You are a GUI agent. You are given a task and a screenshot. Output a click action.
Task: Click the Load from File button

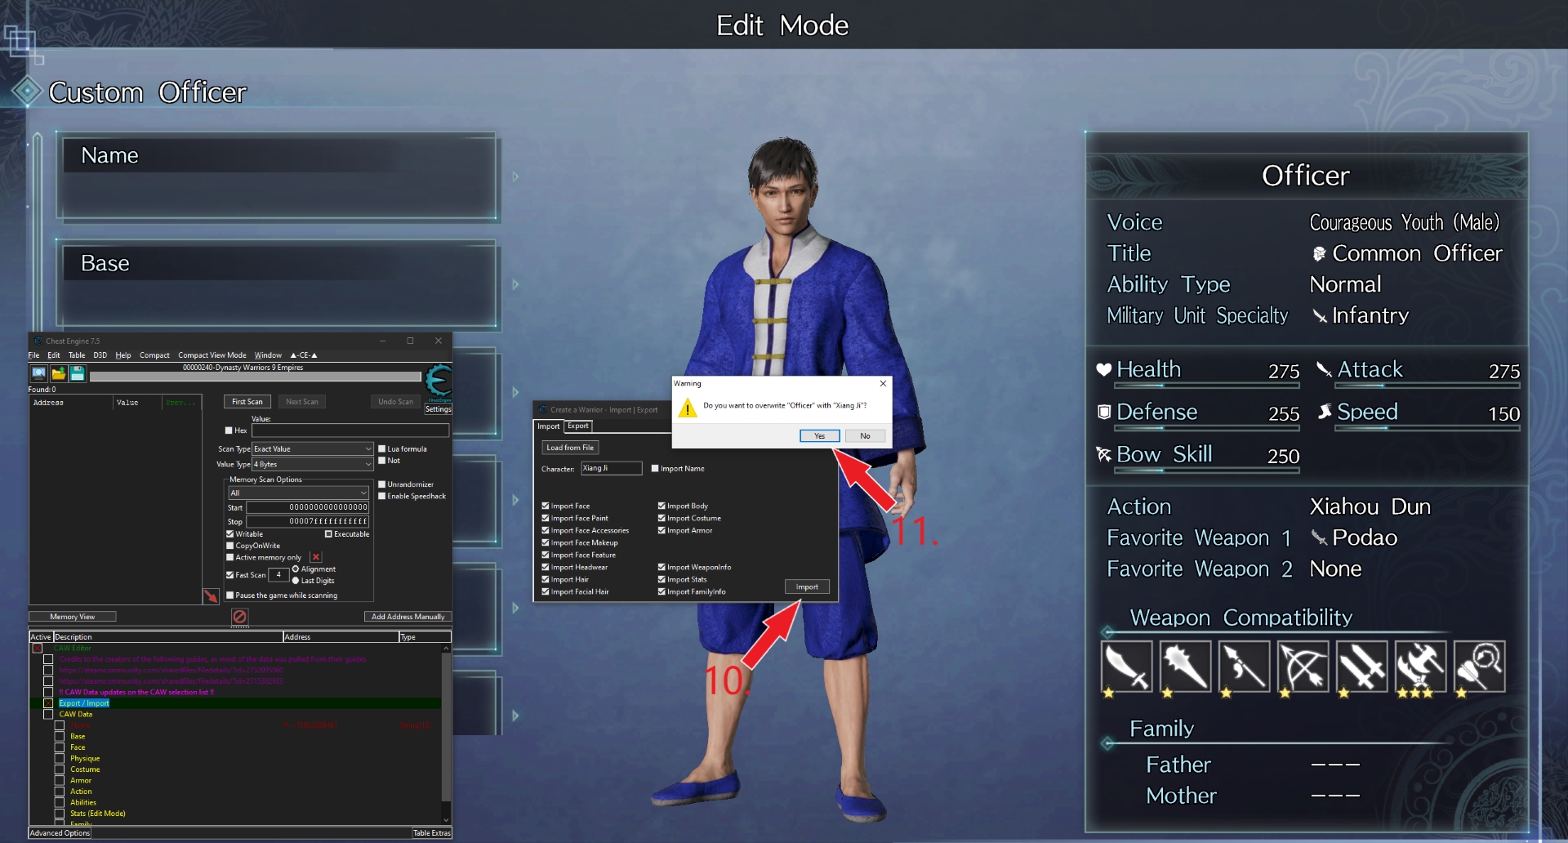pyautogui.click(x=570, y=448)
